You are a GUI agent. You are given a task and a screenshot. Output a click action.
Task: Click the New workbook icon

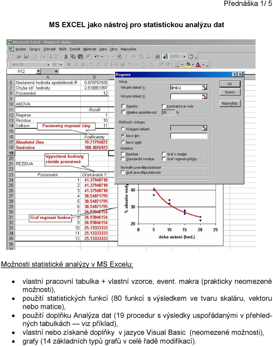pos(12,56)
